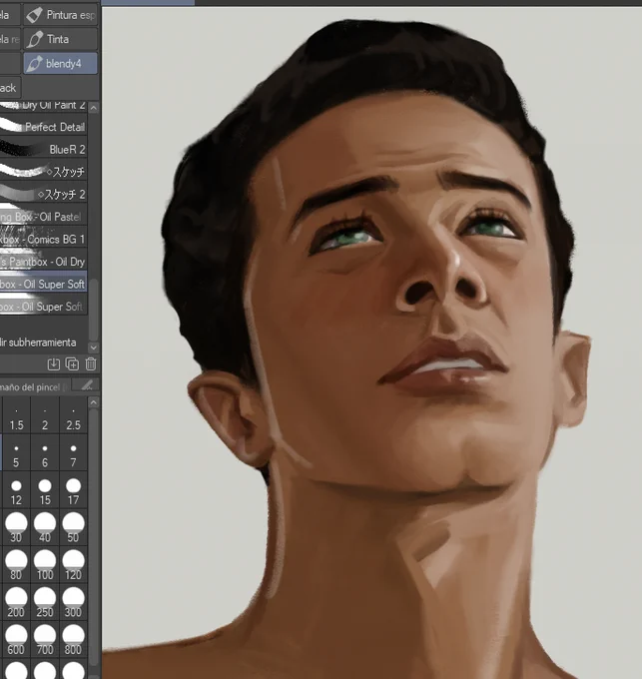Select the Pintura esp tool group tab
This screenshot has width=642, height=679.
click(x=60, y=15)
